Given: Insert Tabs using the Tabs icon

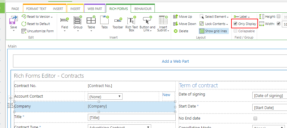Looking at the screenshot, I should pyautogui.click(x=104, y=20).
